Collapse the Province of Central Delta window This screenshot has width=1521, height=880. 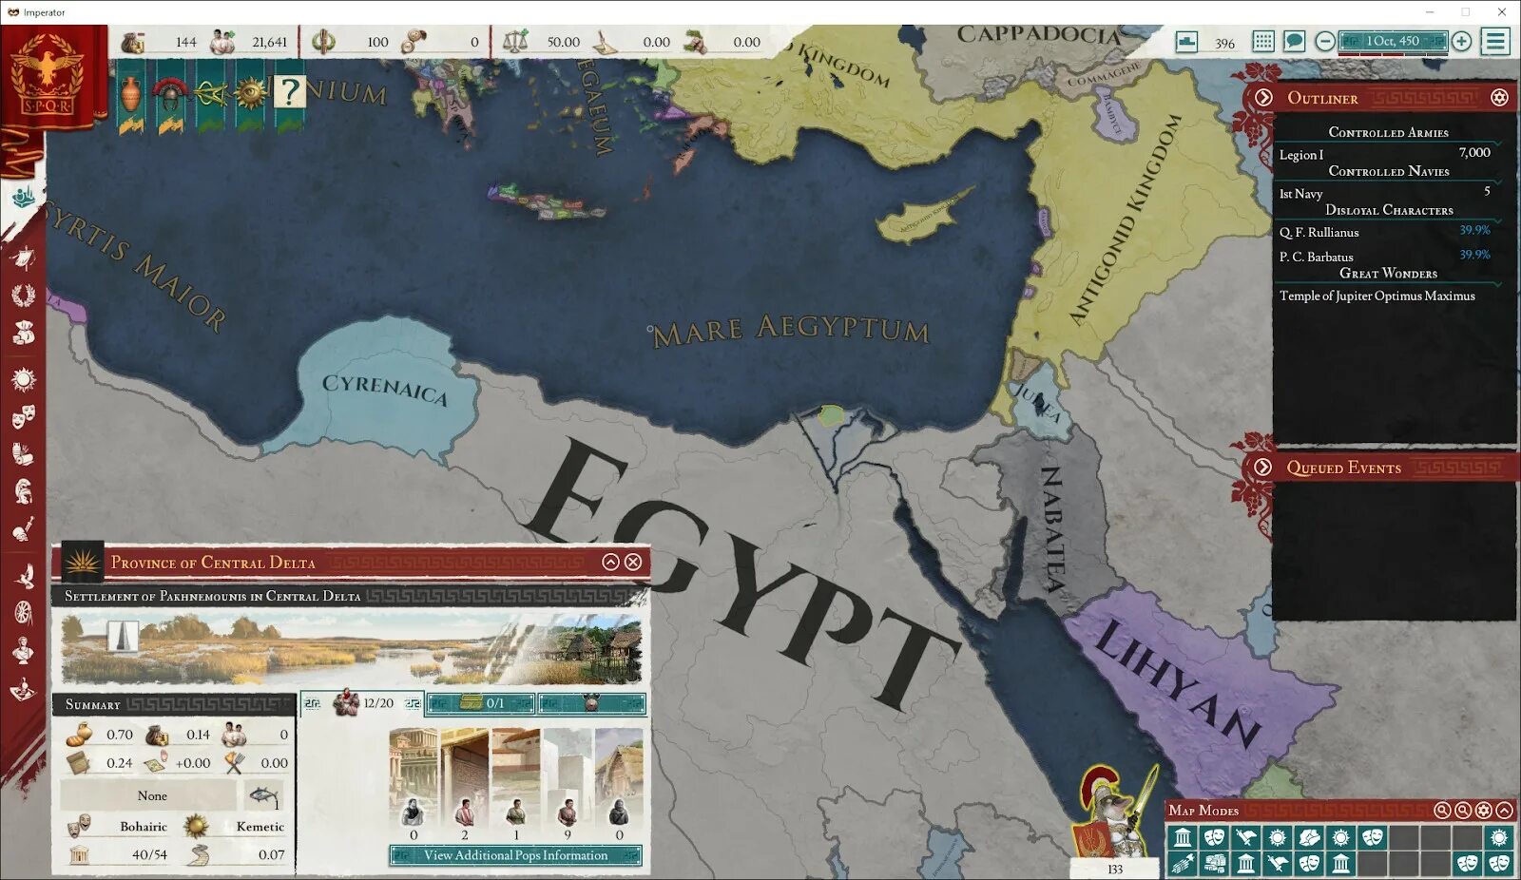(610, 562)
